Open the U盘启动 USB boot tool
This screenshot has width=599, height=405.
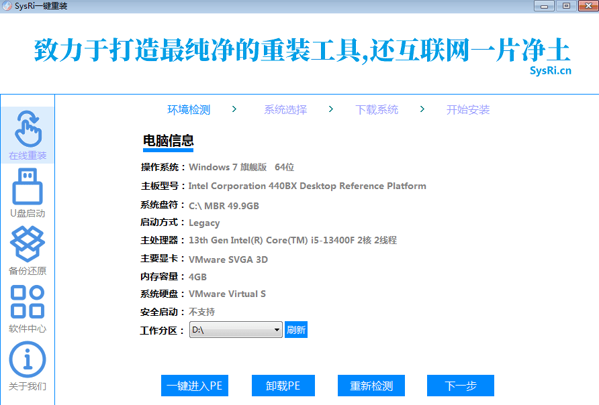(x=27, y=192)
